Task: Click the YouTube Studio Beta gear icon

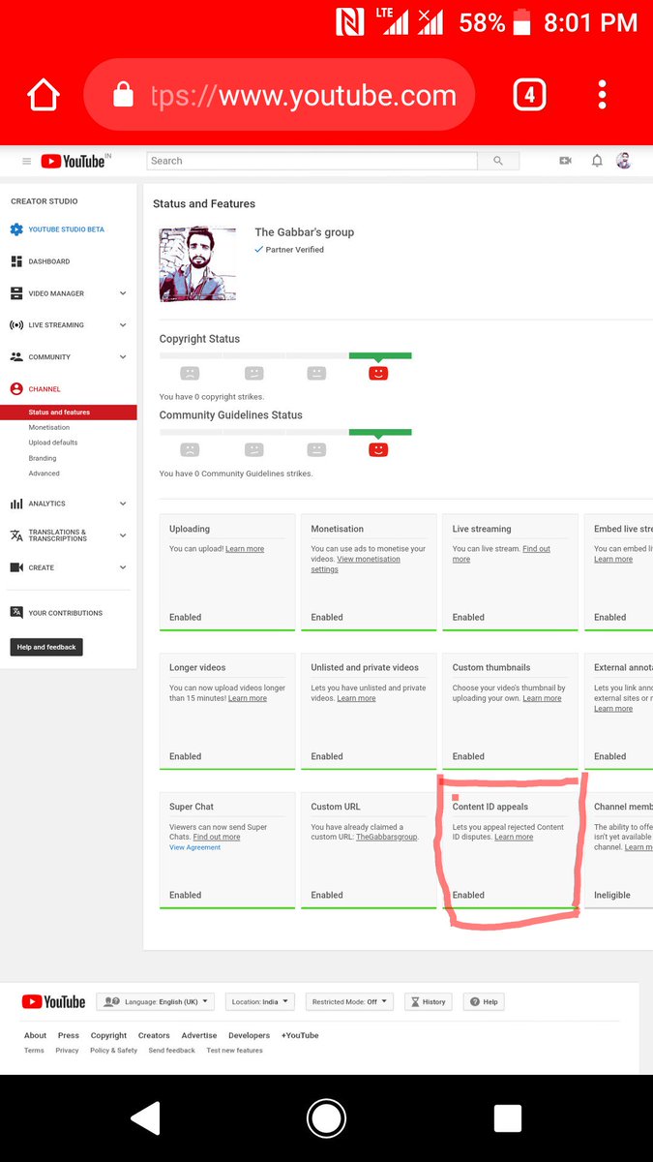Action: point(16,229)
